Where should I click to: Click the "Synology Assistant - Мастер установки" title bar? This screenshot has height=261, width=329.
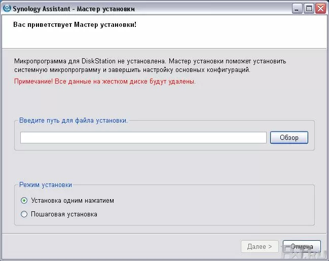101,9
